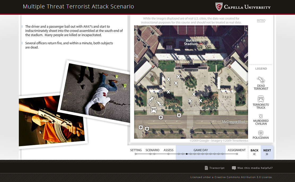Open the ASSIGNMENT section
The width and height of the screenshot is (295, 182).
pyautogui.click(x=236, y=150)
